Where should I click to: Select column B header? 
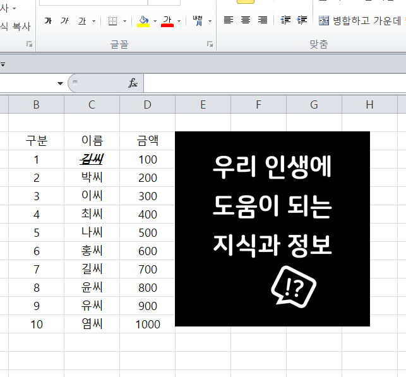(36, 105)
